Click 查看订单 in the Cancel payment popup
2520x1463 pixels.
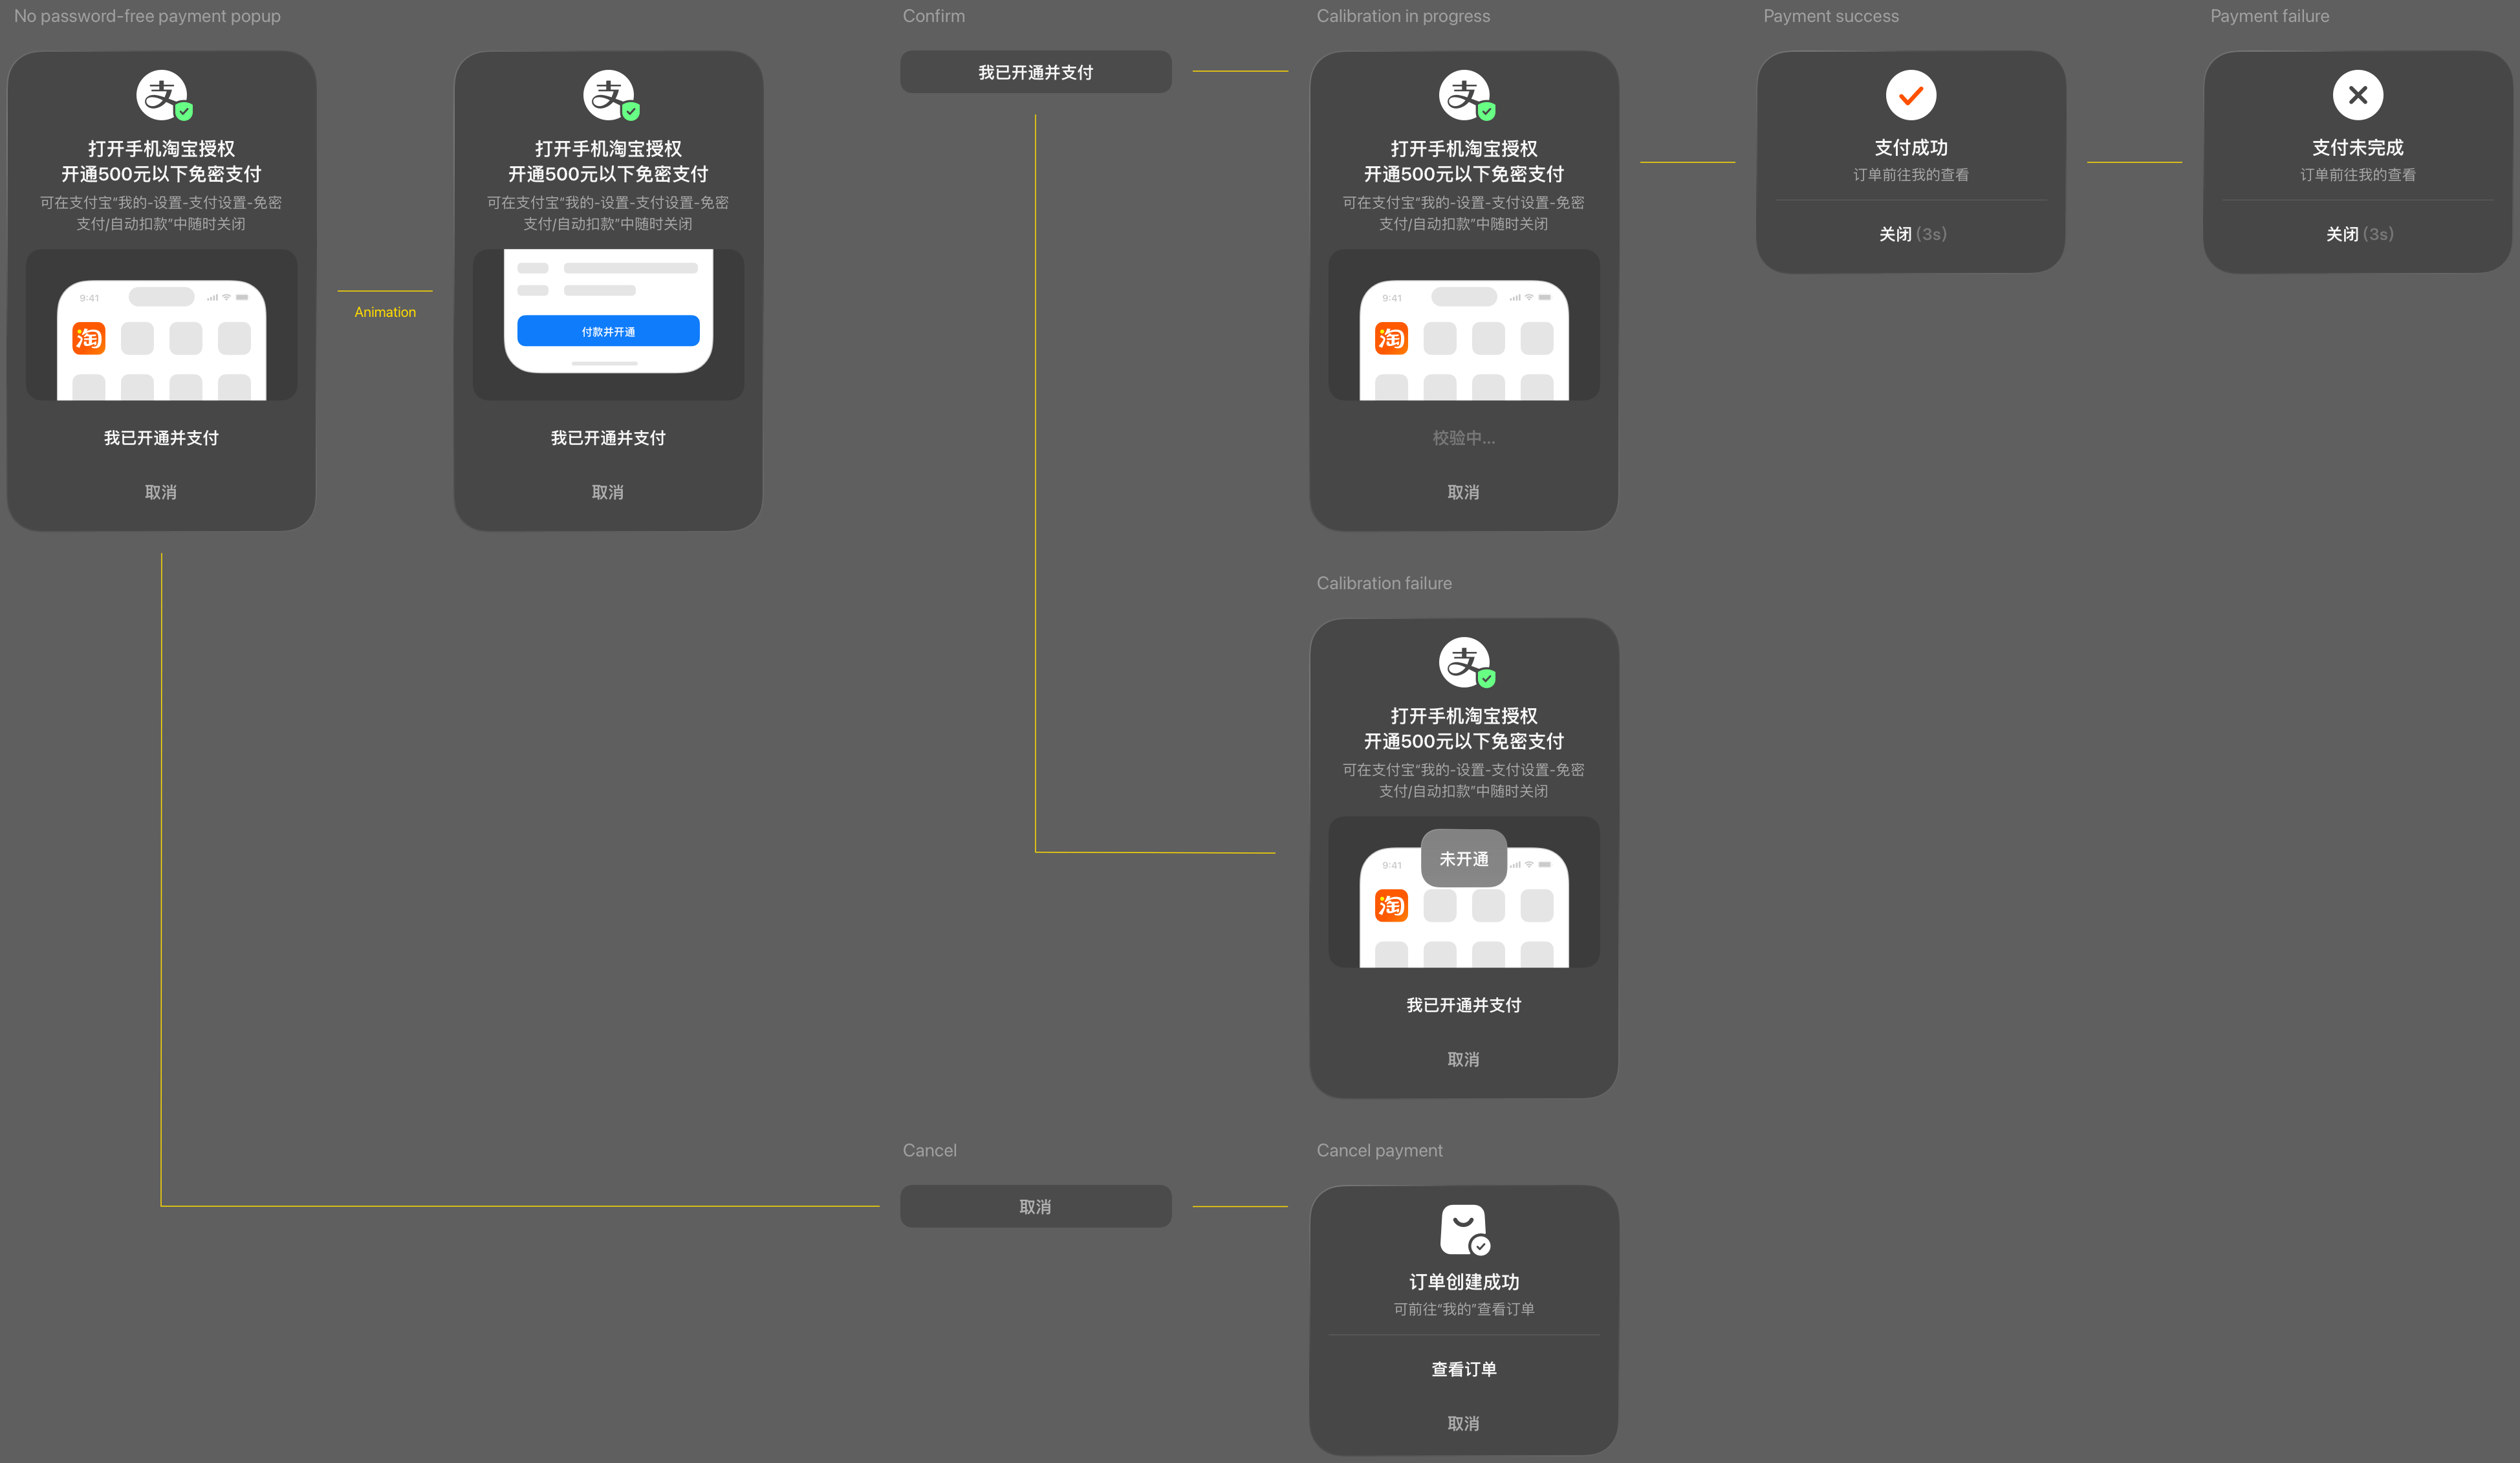(1464, 1369)
